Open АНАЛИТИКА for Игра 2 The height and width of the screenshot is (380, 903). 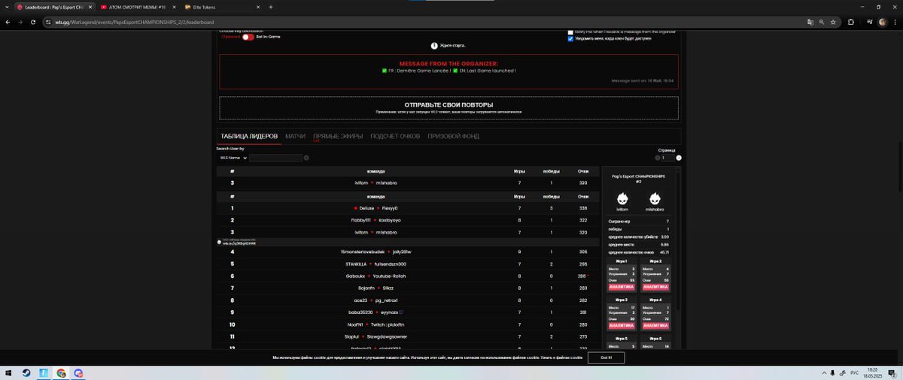click(655, 287)
